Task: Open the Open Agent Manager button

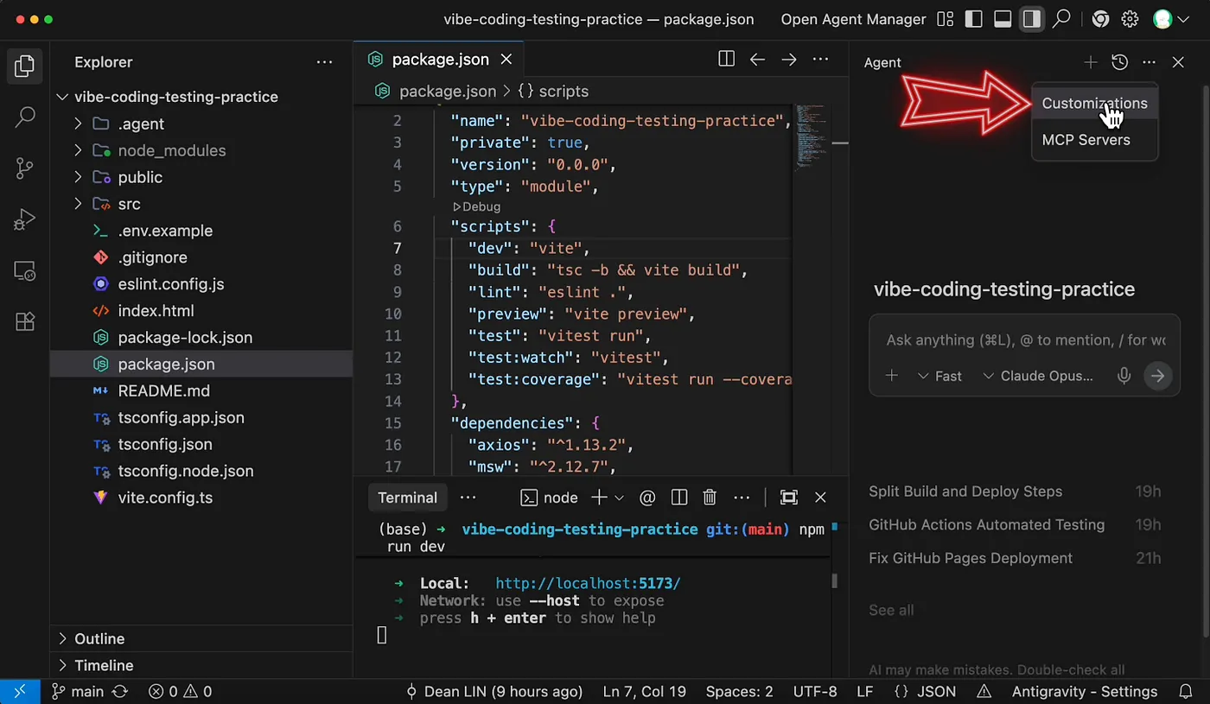Action: tap(853, 19)
